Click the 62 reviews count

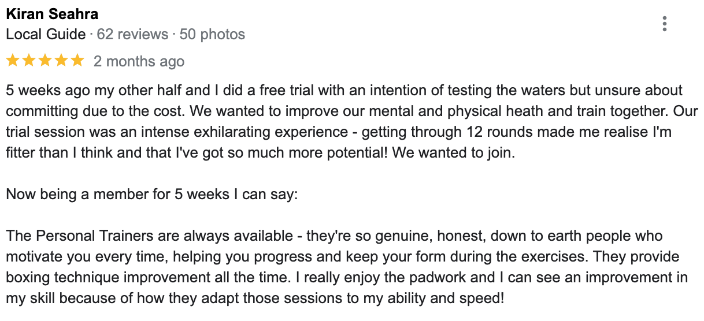click(131, 35)
